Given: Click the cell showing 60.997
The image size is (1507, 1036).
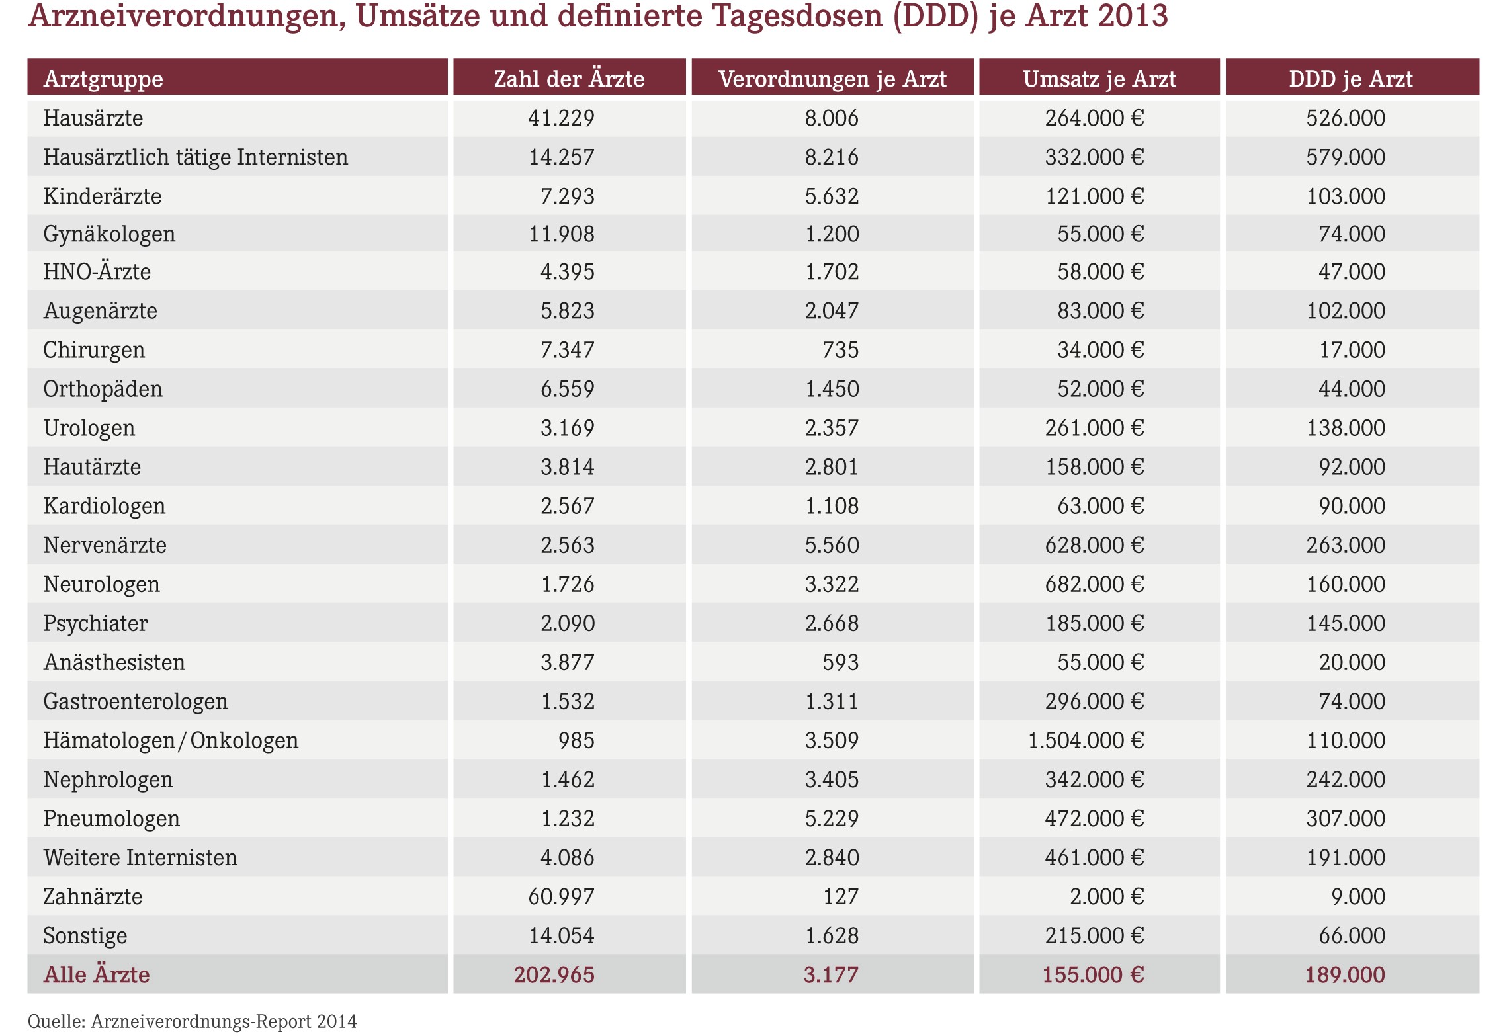Looking at the screenshot, I should pyautogui.click(x=561, y=896).
